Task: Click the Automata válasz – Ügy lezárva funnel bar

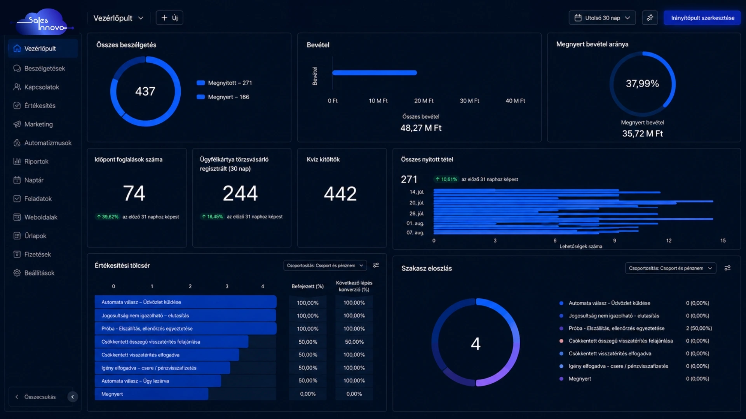Action: [158, 381]
